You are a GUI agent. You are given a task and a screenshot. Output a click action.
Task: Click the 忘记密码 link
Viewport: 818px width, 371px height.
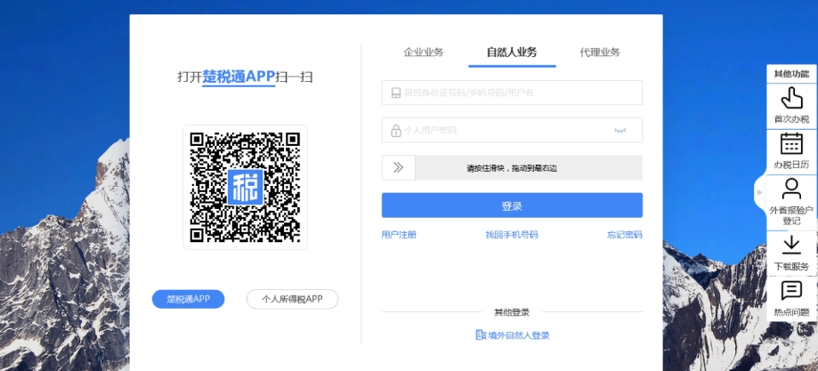pos(625,235)
